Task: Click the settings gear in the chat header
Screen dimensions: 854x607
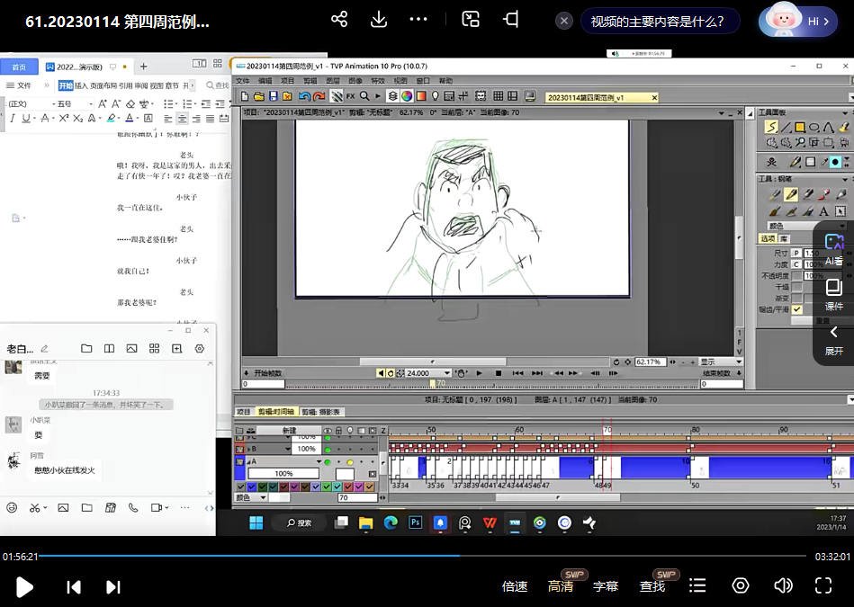Action: click(x=200, y=348)
